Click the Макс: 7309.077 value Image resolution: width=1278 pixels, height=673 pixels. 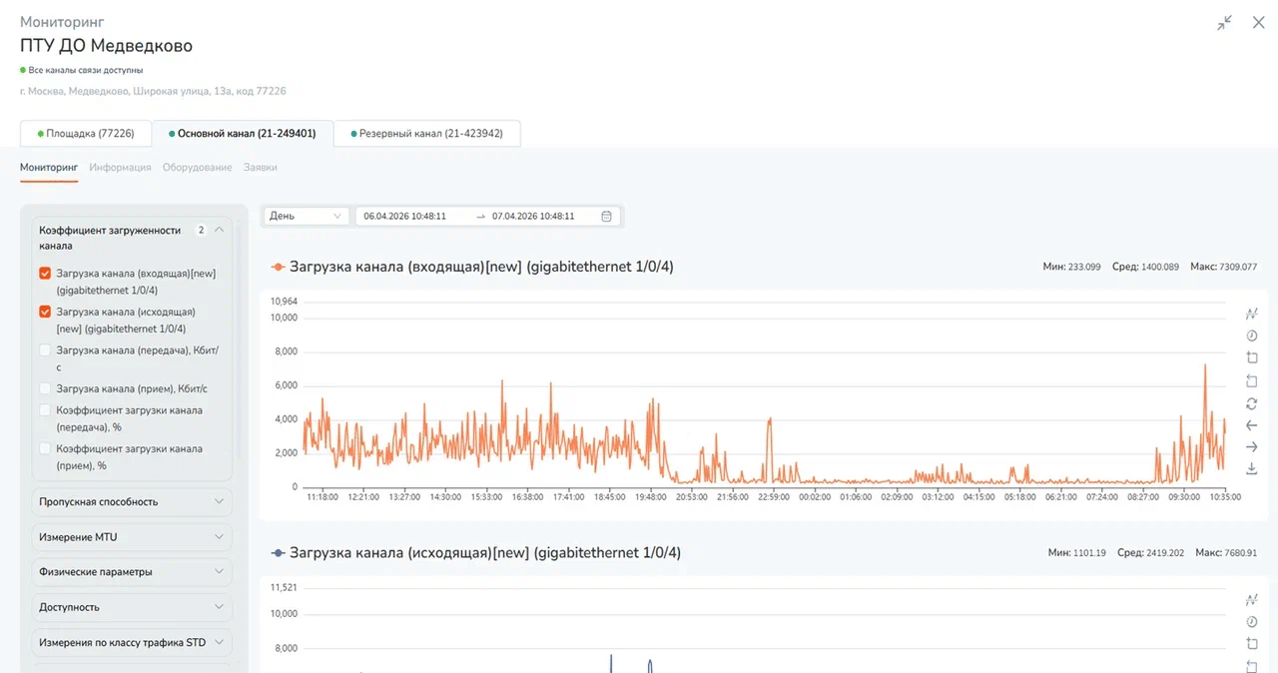[x=1223, y=267]
